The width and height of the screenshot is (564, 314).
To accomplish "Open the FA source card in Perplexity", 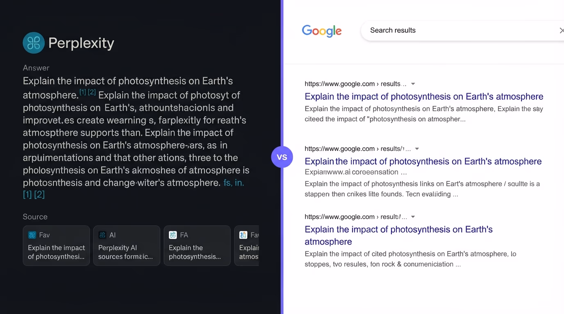I will [197, 246].
